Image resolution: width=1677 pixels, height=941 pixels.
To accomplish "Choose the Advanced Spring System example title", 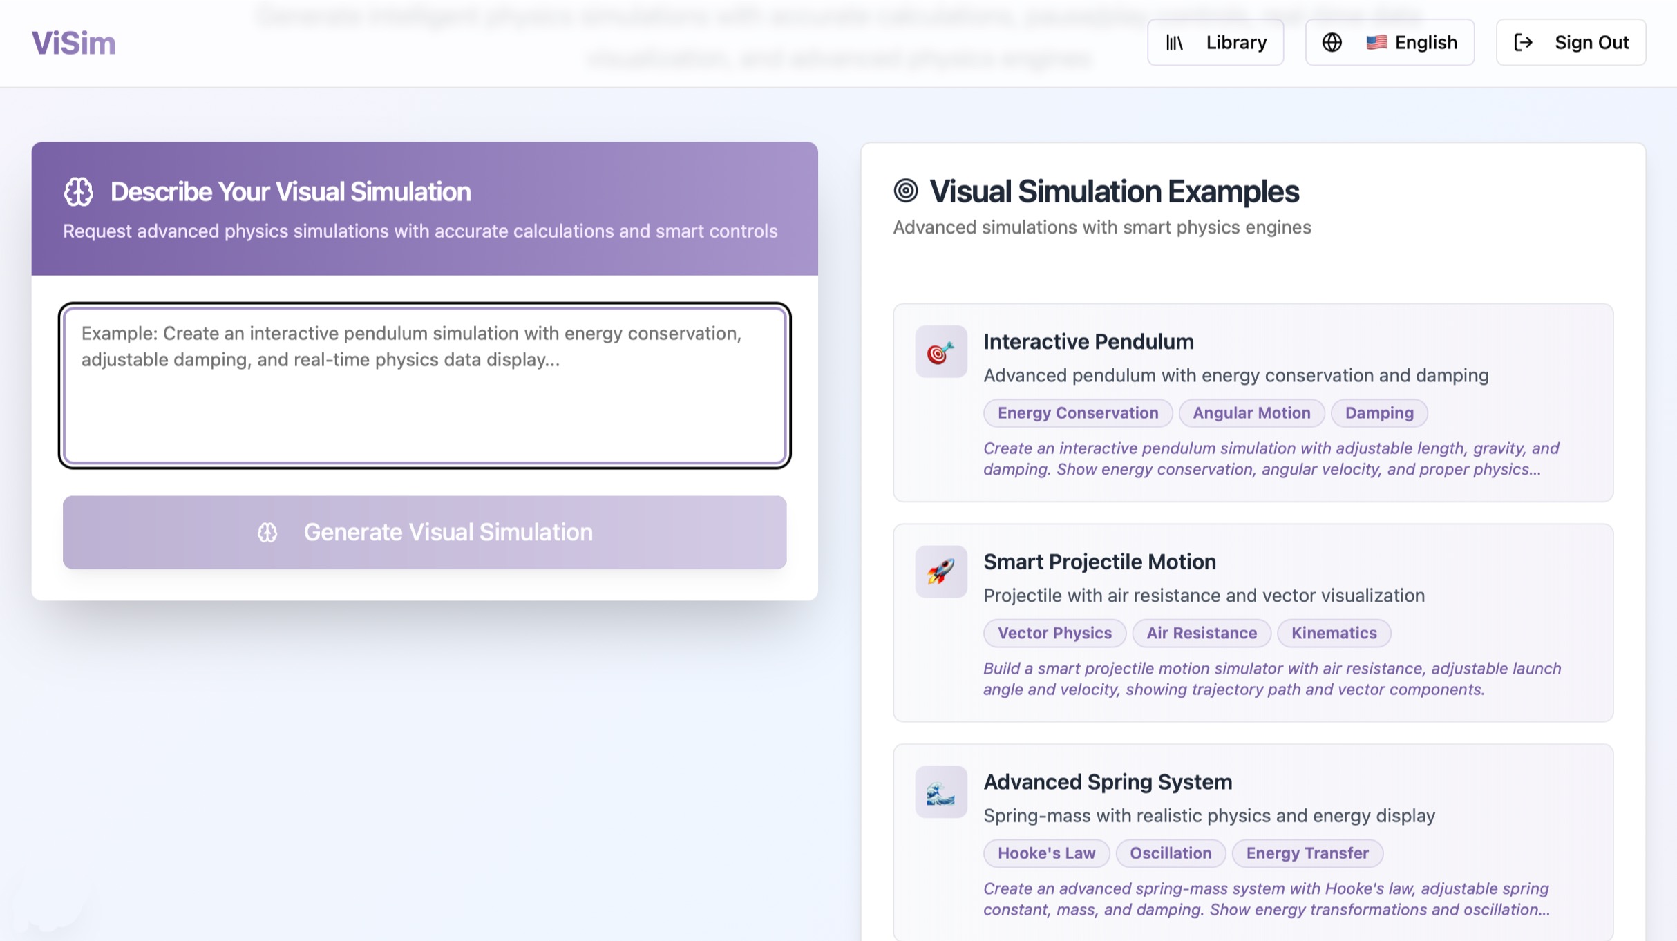I will pyautogui.click(x=1107, y=782).
